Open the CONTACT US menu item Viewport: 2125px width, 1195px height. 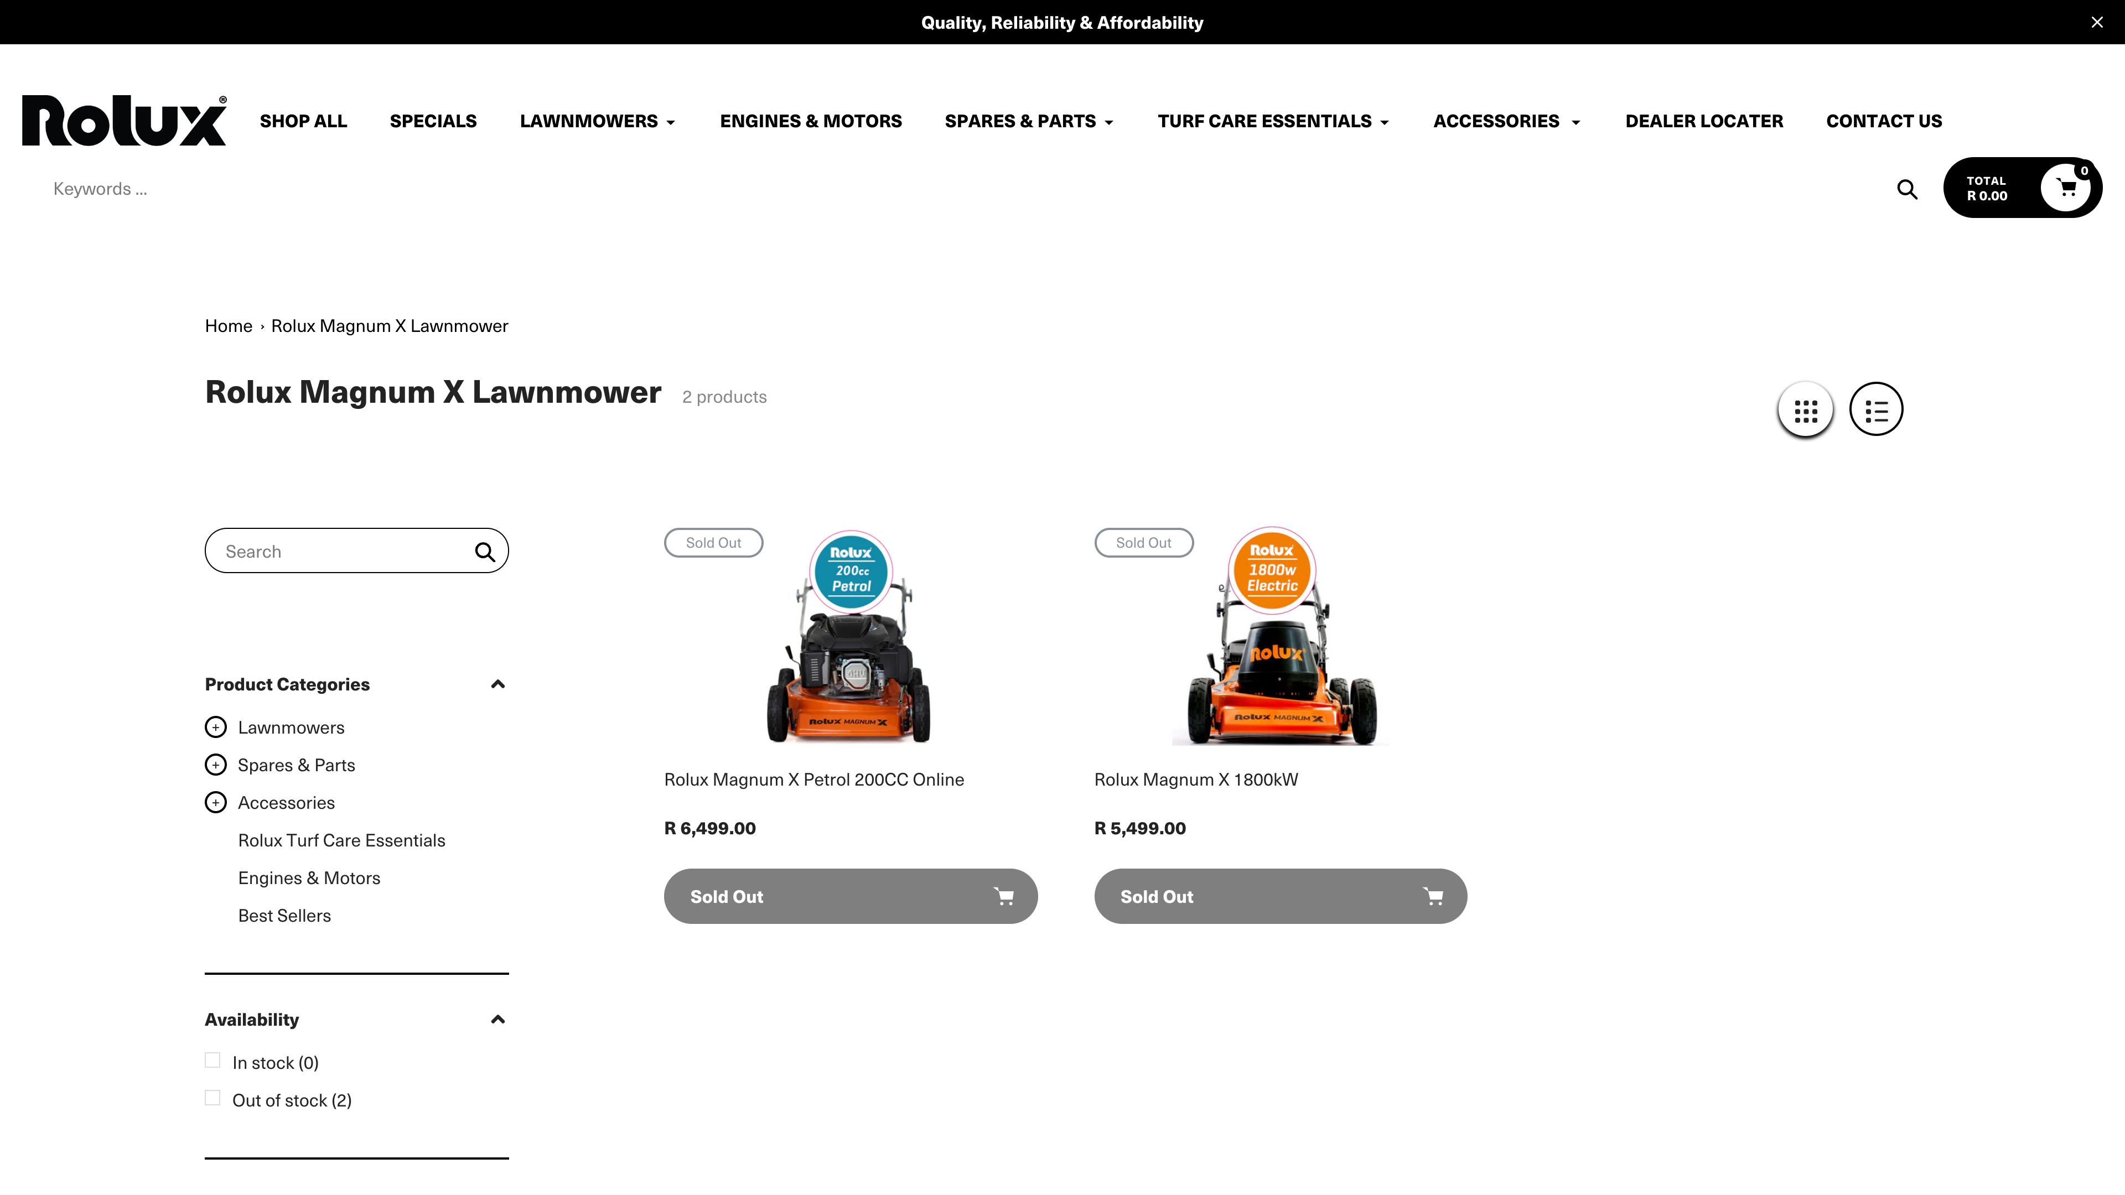pyautogui.click(x=1884, y=121)
